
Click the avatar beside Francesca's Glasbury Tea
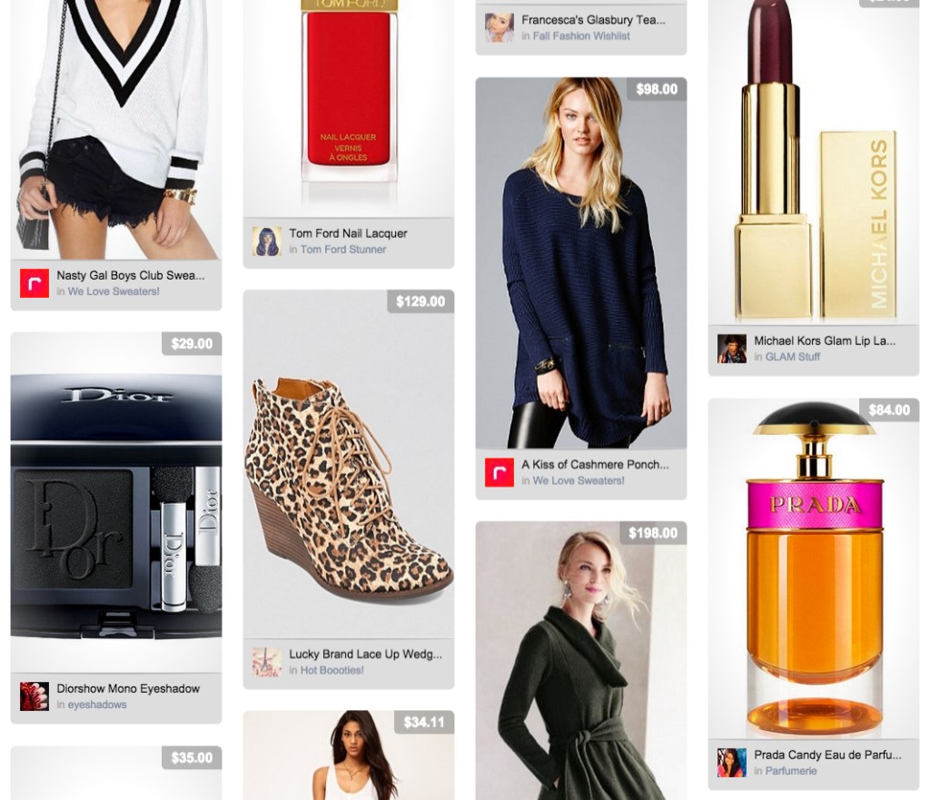[500, 28]
